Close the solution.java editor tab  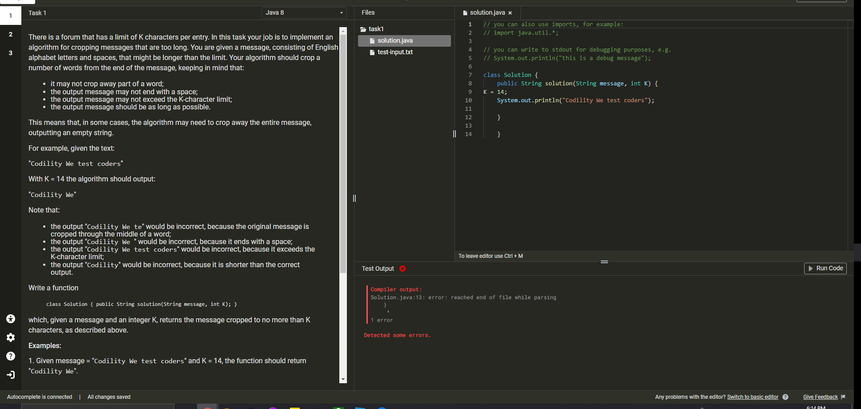click(510, 13)
